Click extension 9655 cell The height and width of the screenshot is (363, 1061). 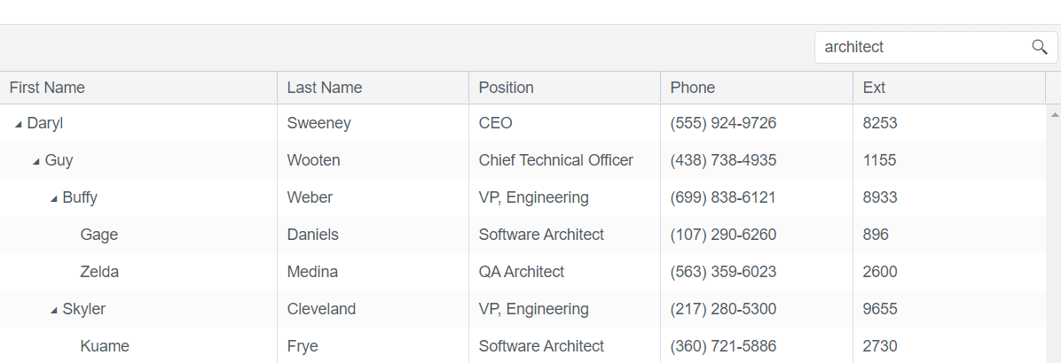coord(880,309)
